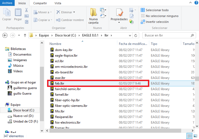Open the Eliminar dropdown arrow
This screenshot has width=199, height=139.
pyautogui.click(x=74, y=12)
